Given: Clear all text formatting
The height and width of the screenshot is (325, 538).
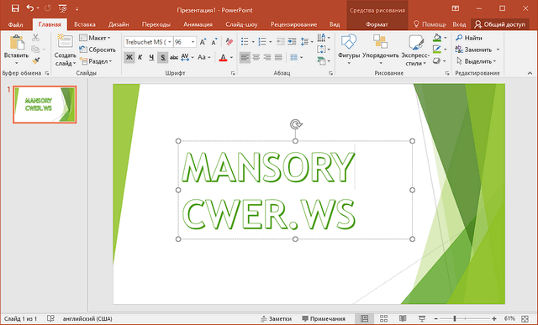Looking at the screenshot, I should [x=229, y=42].
